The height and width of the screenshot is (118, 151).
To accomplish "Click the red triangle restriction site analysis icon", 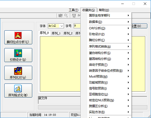I will tap(18, 35).
